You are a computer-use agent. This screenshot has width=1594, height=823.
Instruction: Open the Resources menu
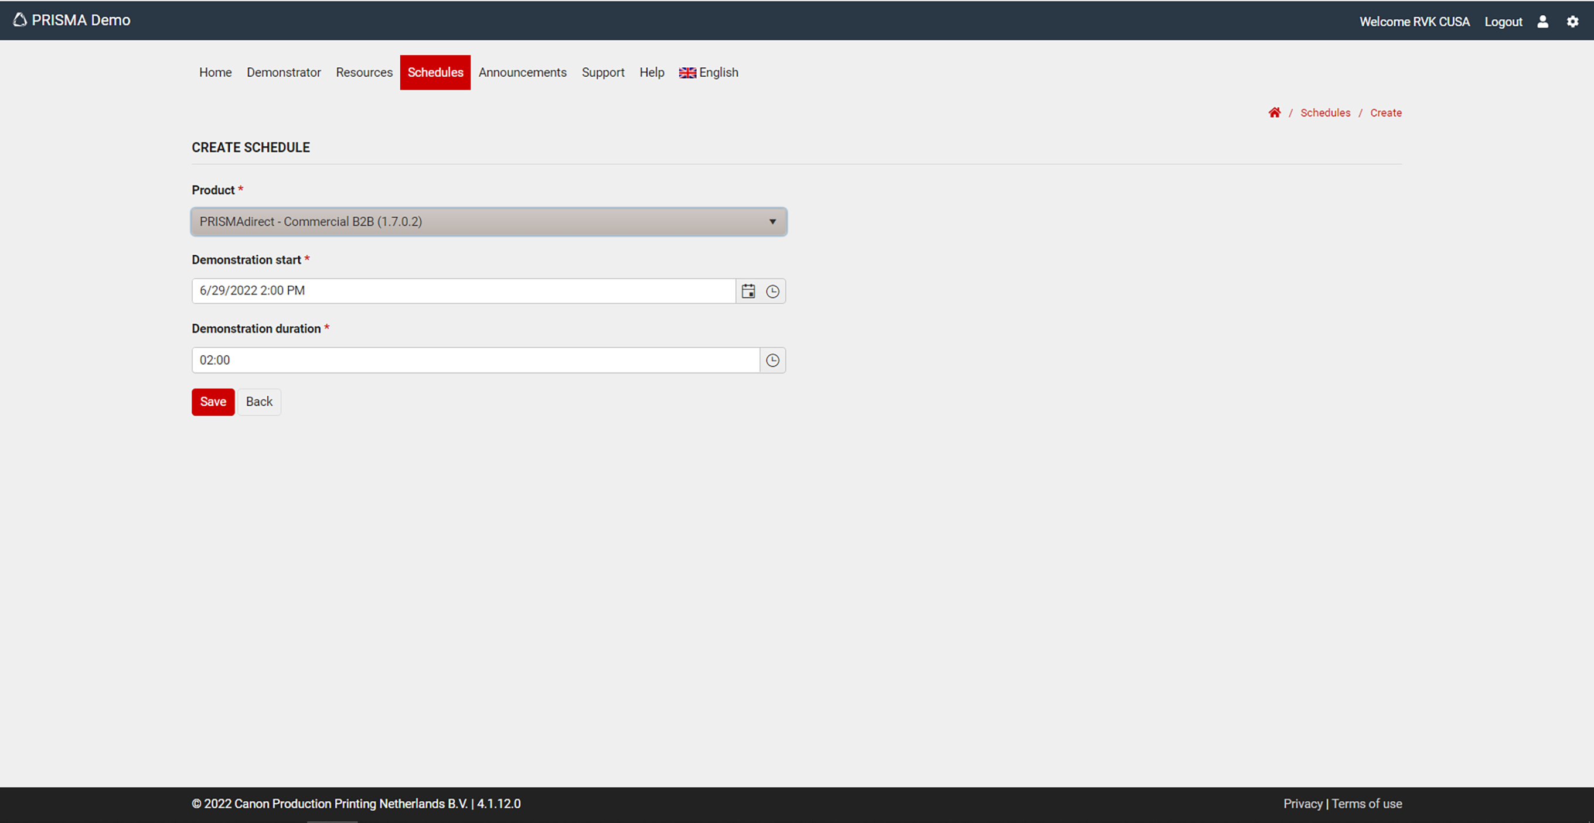pyautogui.click(x=364, y=73)
